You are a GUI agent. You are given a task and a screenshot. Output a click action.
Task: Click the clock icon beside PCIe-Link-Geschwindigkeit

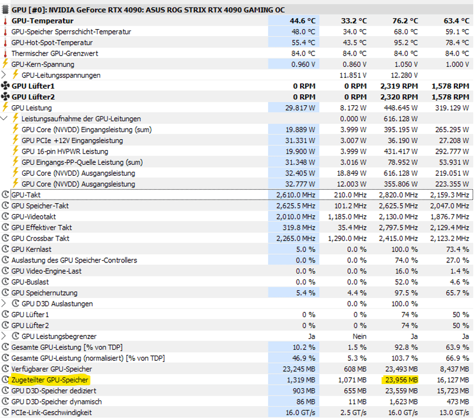5,413
